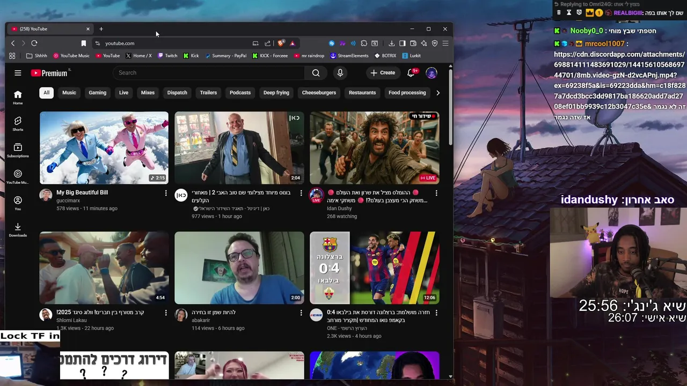Open the notifications bell
The width and height of the screenshot is (687, 386).
pos(411,73)
